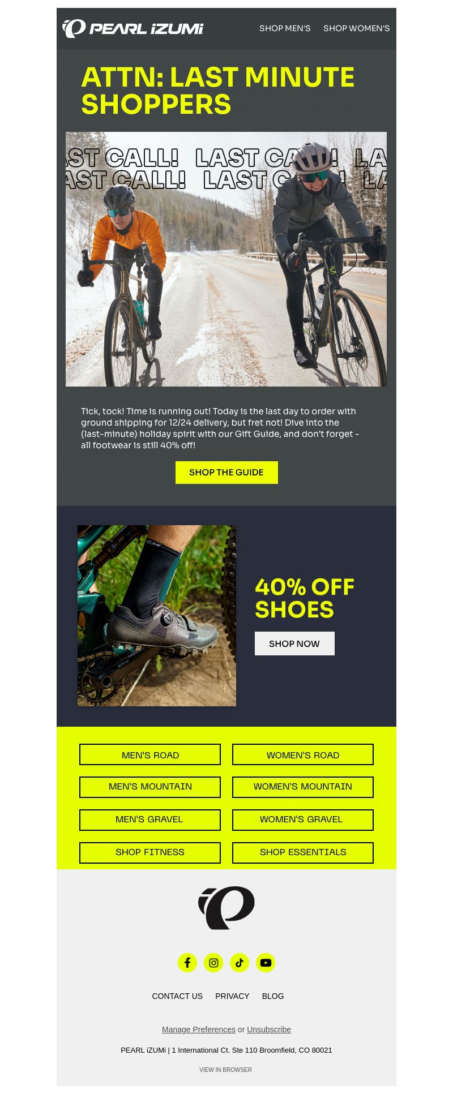Open the Instagram social icon

(x=213, y=963)
